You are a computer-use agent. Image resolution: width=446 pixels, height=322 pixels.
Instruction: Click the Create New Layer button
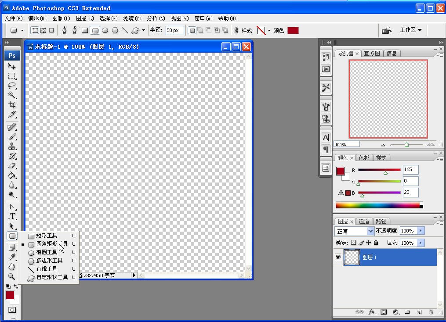pyautogui.click(x=419, y=312)
